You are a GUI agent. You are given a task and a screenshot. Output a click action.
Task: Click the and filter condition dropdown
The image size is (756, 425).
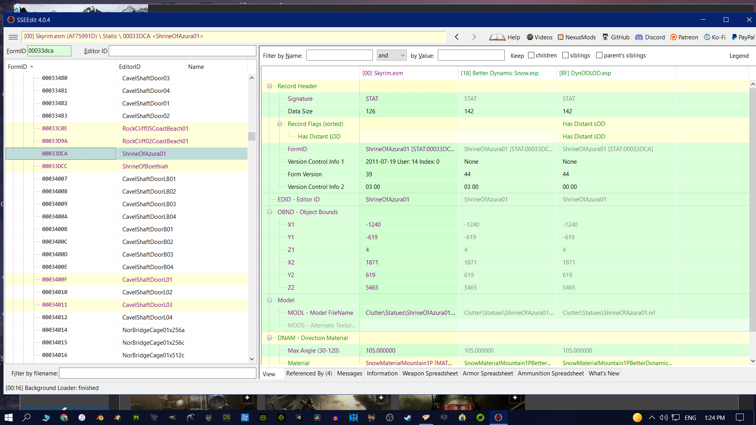click(391, 55)
